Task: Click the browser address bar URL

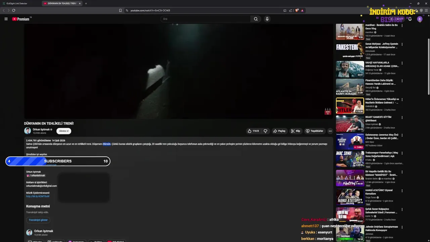Action: point(150,10)
